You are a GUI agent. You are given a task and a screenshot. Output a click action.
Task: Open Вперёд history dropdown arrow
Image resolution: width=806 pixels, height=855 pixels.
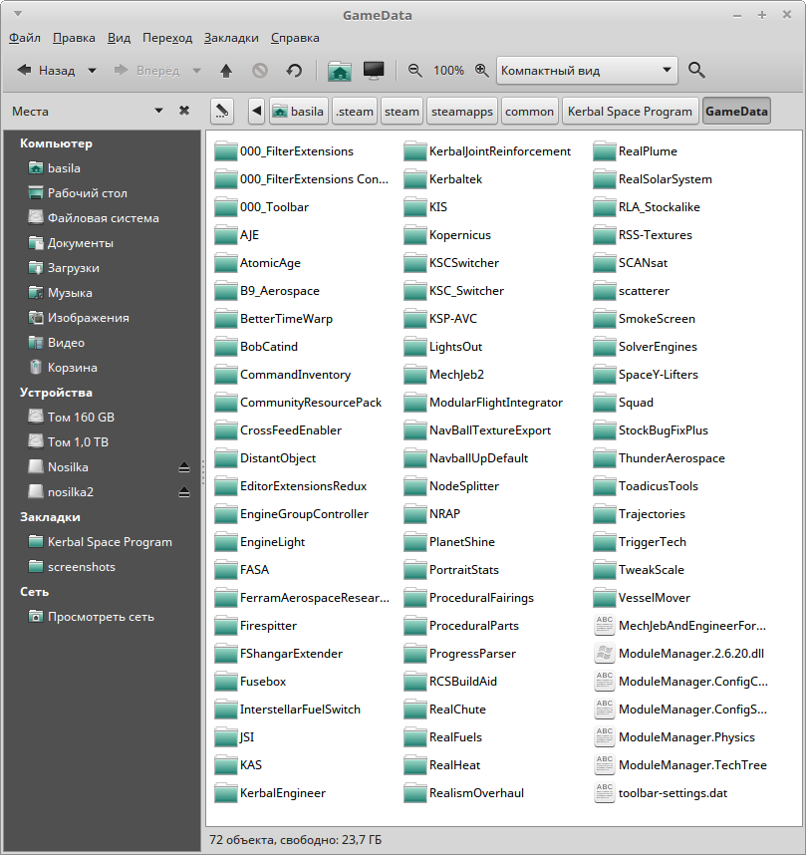[197, 71]
